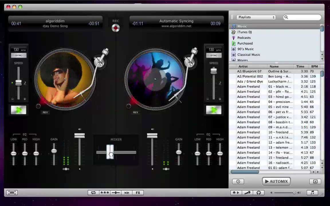Viewport: 330px width, 206px height.
Task: Click the right deck MID EQ slider knob
Action: click(x=209, y=154)
